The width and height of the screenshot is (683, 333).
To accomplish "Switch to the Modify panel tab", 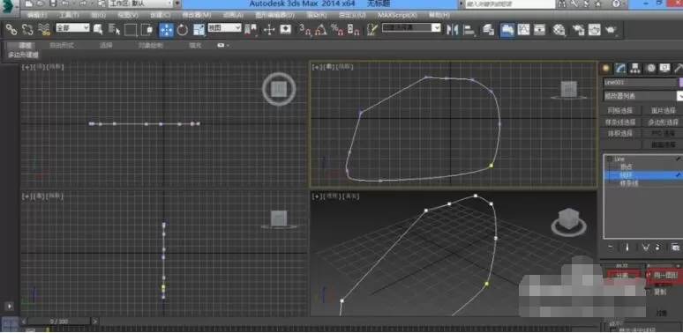I will 619,68.
